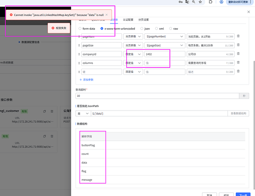This screenshot has height=196, width=255.
Task: Delete the pageNum parameter row
Action: [238, 36]
